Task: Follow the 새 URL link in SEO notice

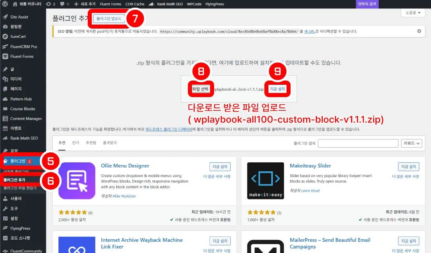Action: (x=309, y=31)
